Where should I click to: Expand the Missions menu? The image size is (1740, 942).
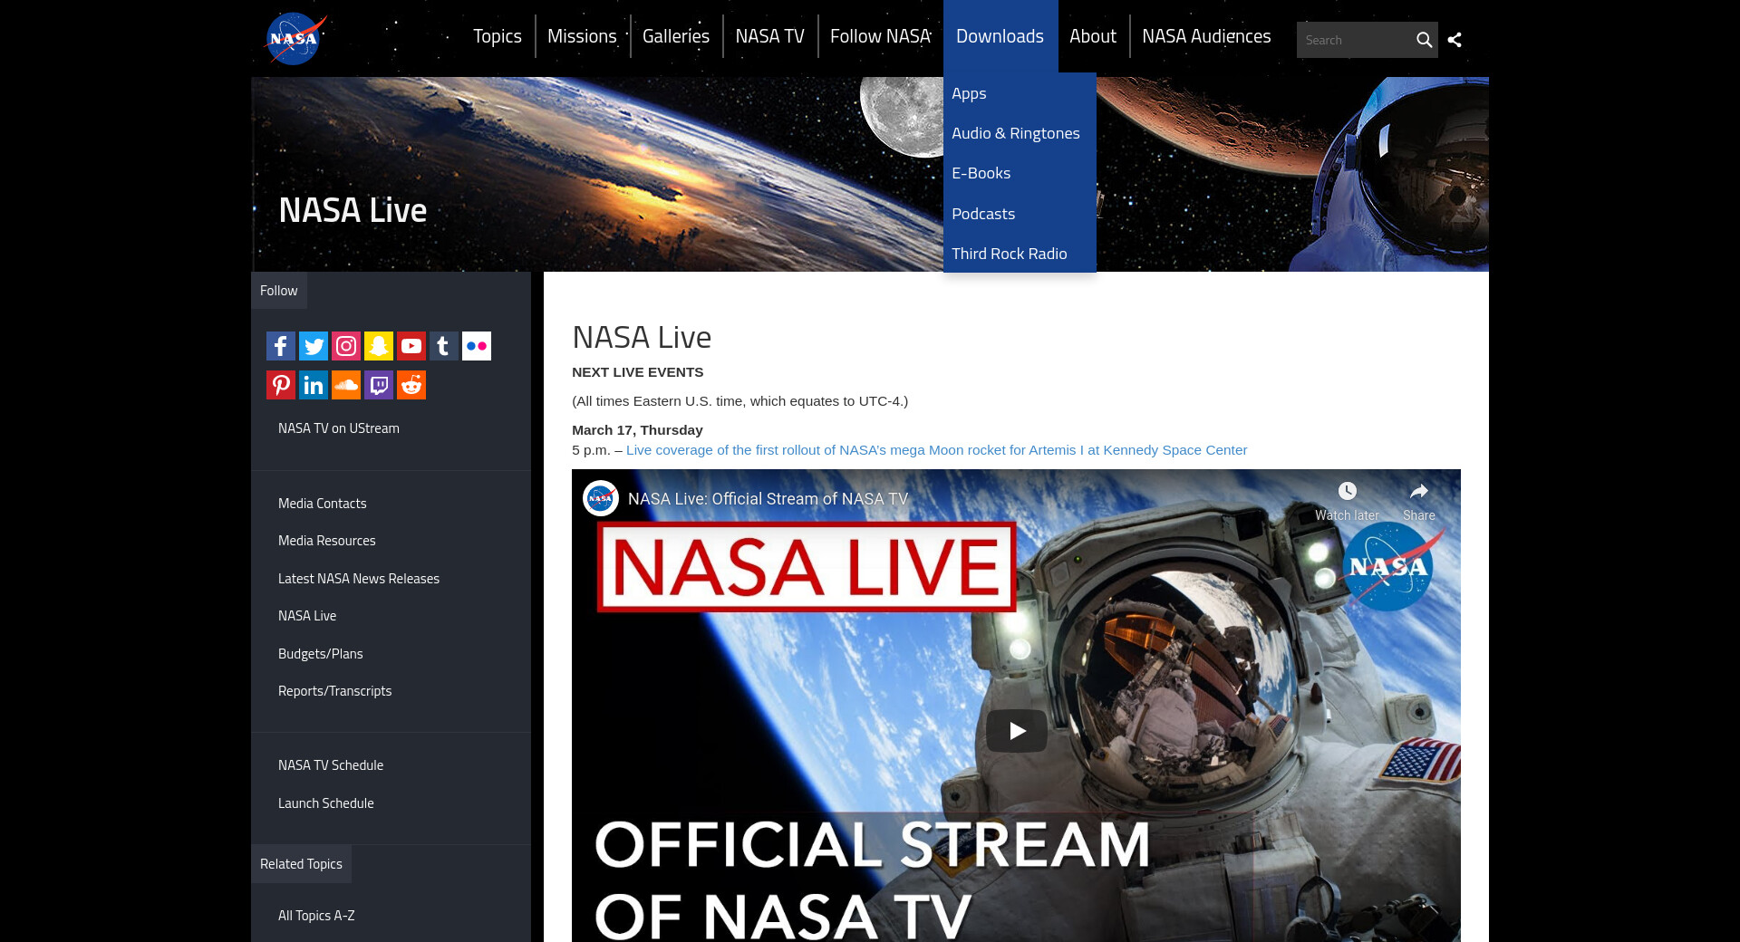(x=582, y=36)
